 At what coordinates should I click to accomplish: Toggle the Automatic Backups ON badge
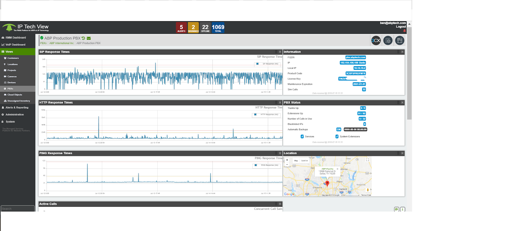(339, 129)
